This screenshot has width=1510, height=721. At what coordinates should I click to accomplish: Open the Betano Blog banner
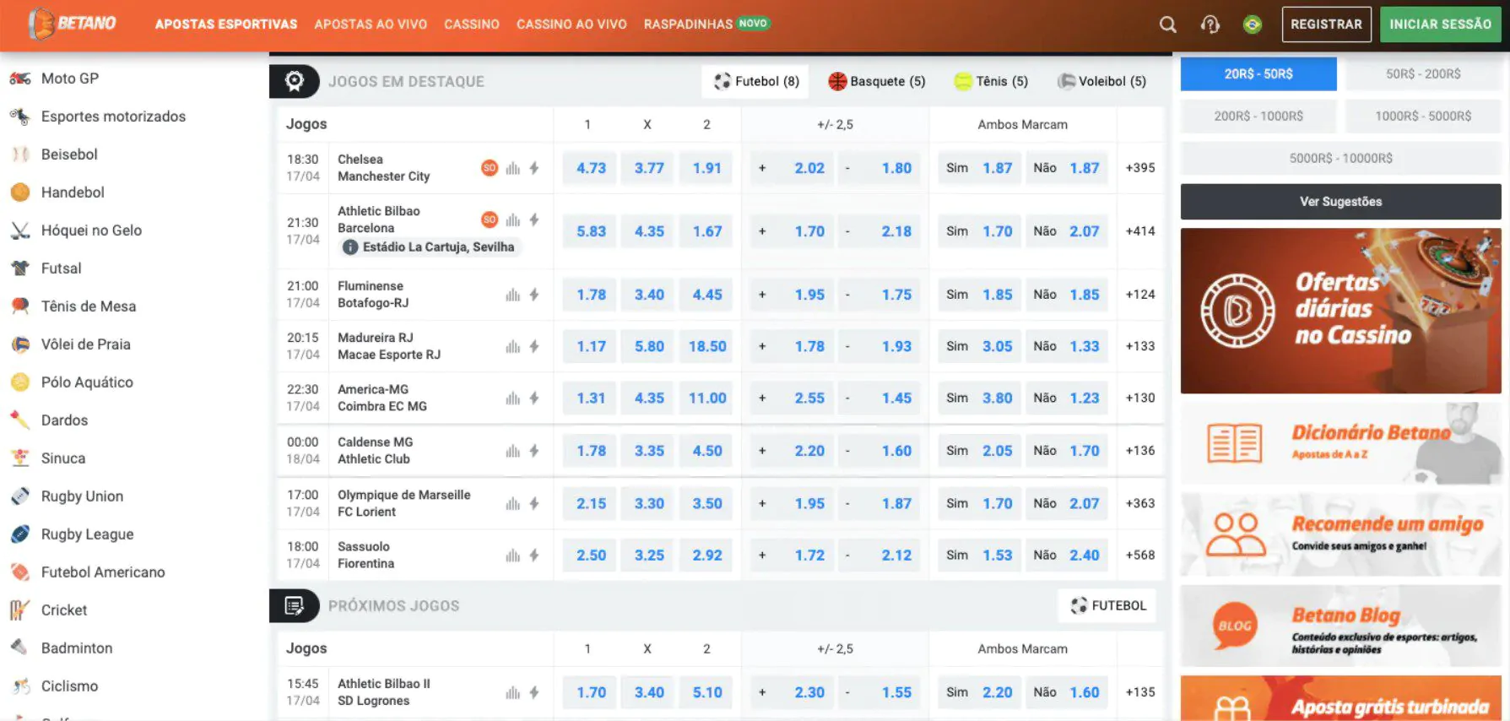(1341, 626)
